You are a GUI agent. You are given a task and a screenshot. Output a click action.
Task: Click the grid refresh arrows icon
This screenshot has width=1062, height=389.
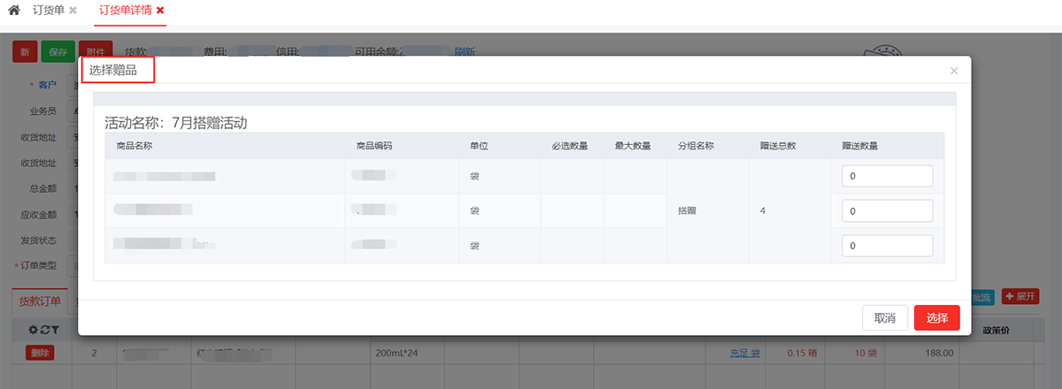(x=43, y=330)
